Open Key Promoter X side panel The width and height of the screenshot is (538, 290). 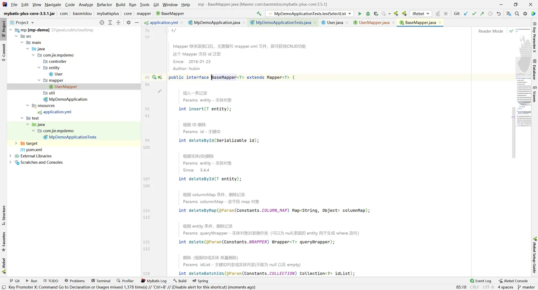534,37
